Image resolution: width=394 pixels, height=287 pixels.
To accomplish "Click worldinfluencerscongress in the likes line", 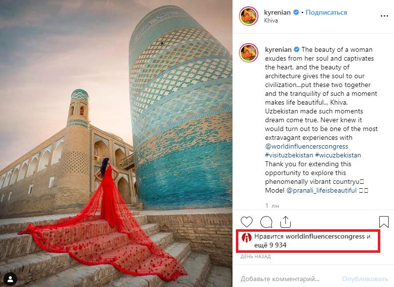I will (325, 236).
